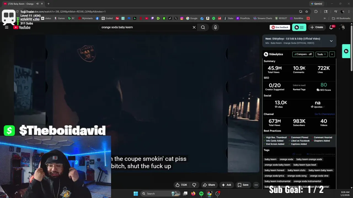Open the RotoWire bookmark
This screenshot has width=353, height=198.
tap(296, 18)
